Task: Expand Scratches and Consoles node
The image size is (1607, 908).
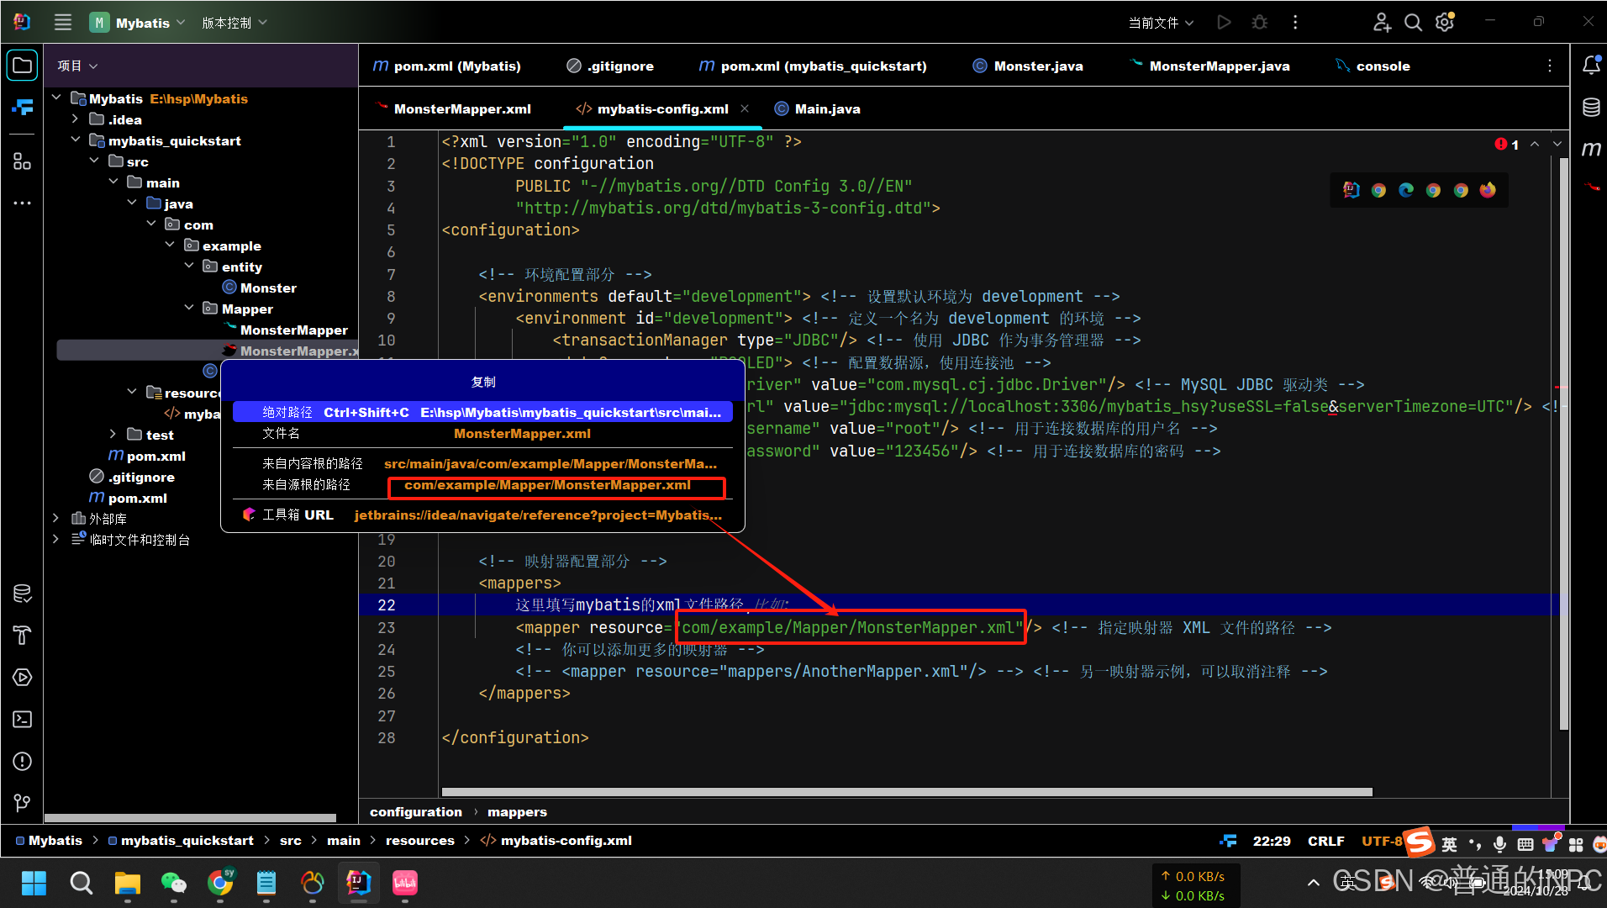Action: click(56, 540)
